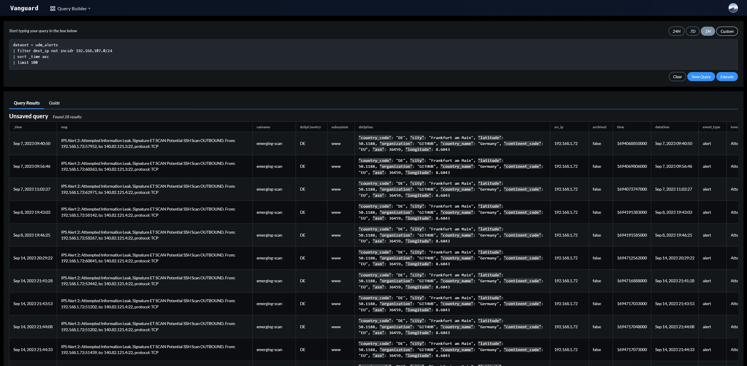Click the archived column header
The height and width of the screenshot is (366, 747).
tap(600, 127)
